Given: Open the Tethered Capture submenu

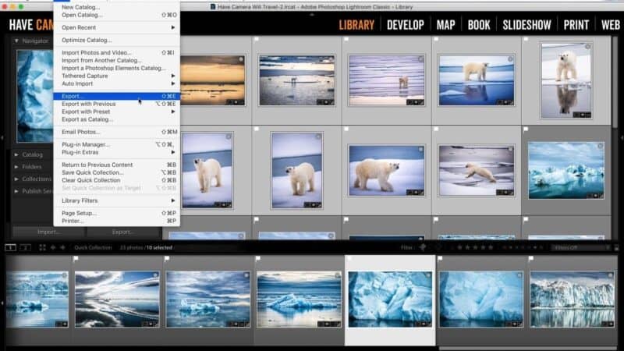Looking at the screenshot, I should pyautogui.click(x=116, y=76).
